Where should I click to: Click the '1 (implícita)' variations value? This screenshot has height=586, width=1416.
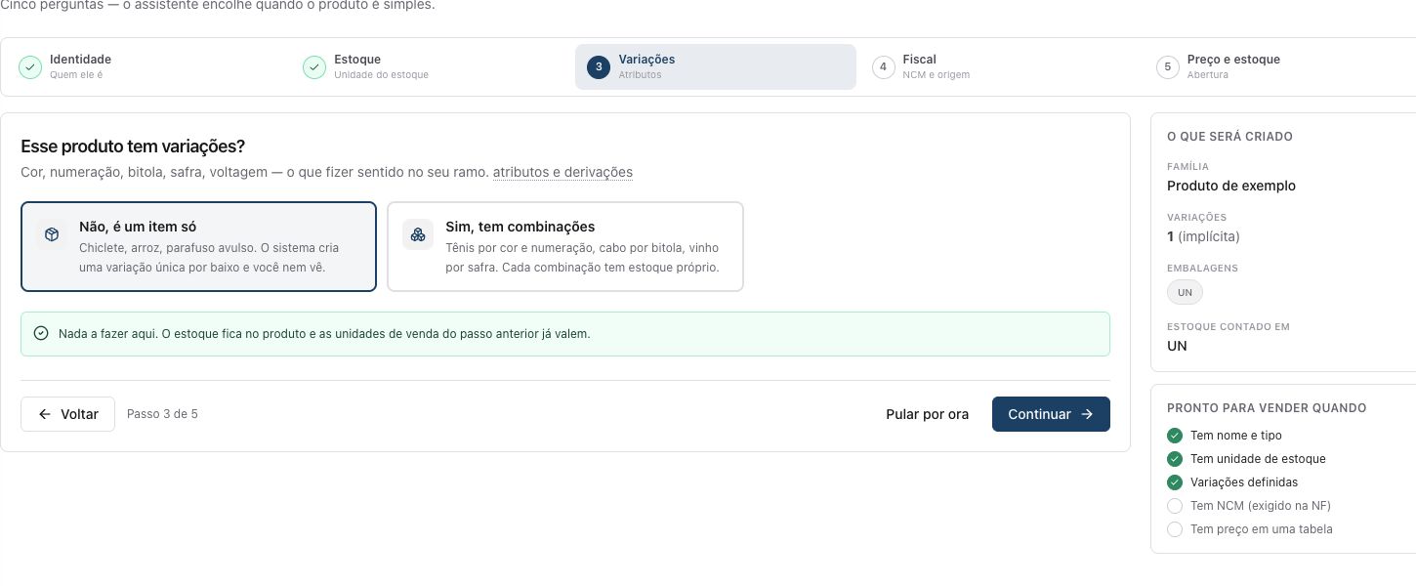coord(1205,236)
